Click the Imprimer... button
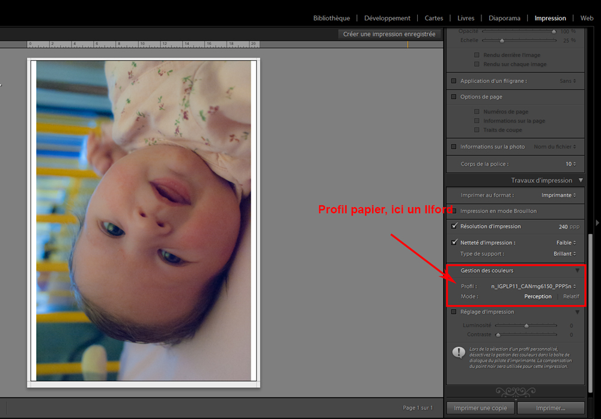 (551, 408)
